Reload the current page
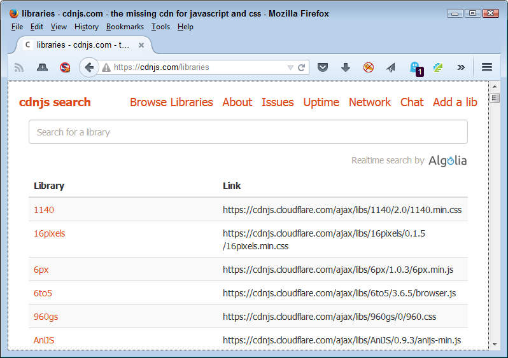This screenshot has height=358, width=508. 301,67
